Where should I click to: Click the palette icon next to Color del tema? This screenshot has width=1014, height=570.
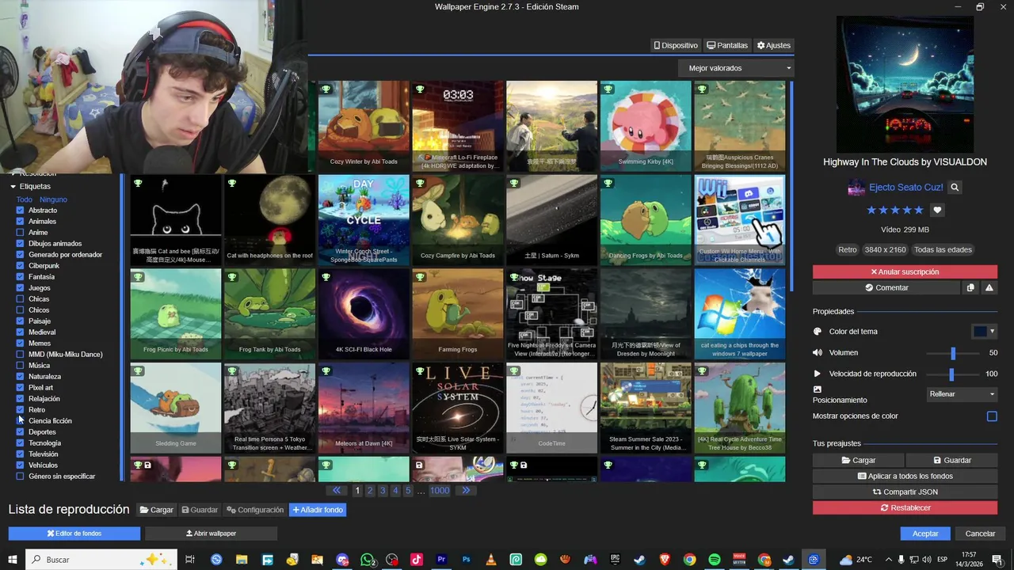pos(818,332)
